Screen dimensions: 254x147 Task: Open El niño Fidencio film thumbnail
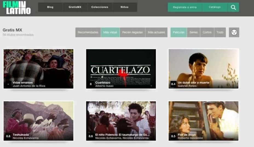coord(121,121)
